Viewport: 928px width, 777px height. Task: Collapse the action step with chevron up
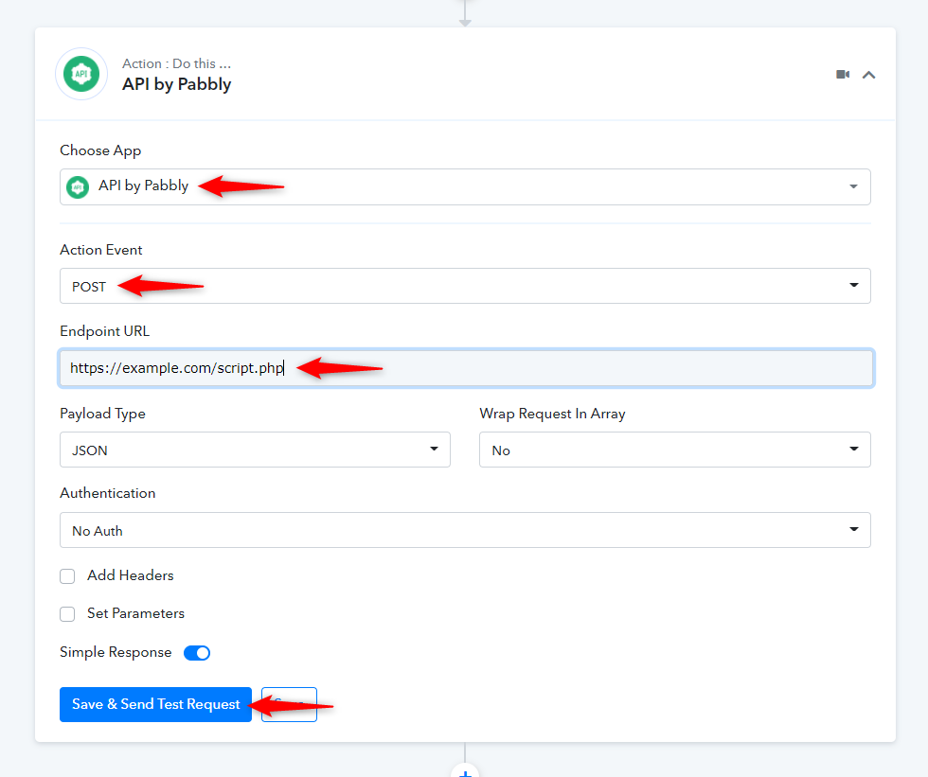[x=868, y=75]
